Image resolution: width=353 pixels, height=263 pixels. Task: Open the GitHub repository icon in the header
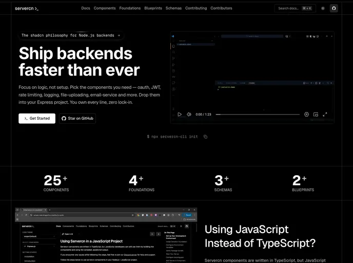pyautogui.click(x=334, y=8)
